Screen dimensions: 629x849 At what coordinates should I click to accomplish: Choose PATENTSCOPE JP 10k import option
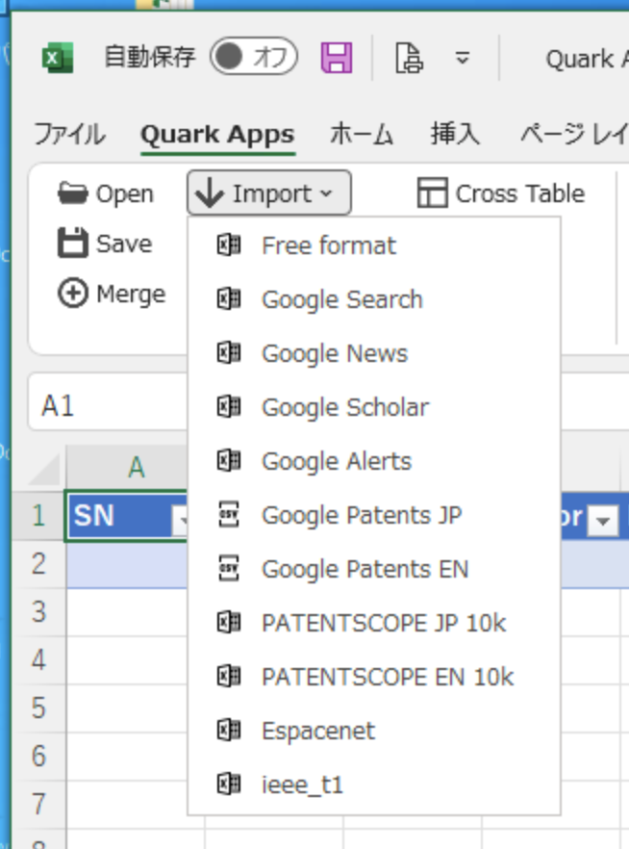[374, 623]
